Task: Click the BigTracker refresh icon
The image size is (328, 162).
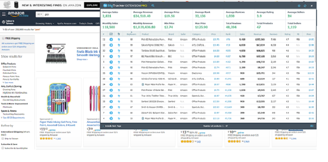Action: (x=305, y=6)
